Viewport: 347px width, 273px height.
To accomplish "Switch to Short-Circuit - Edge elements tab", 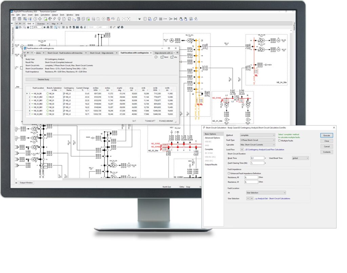I will 102,53.
